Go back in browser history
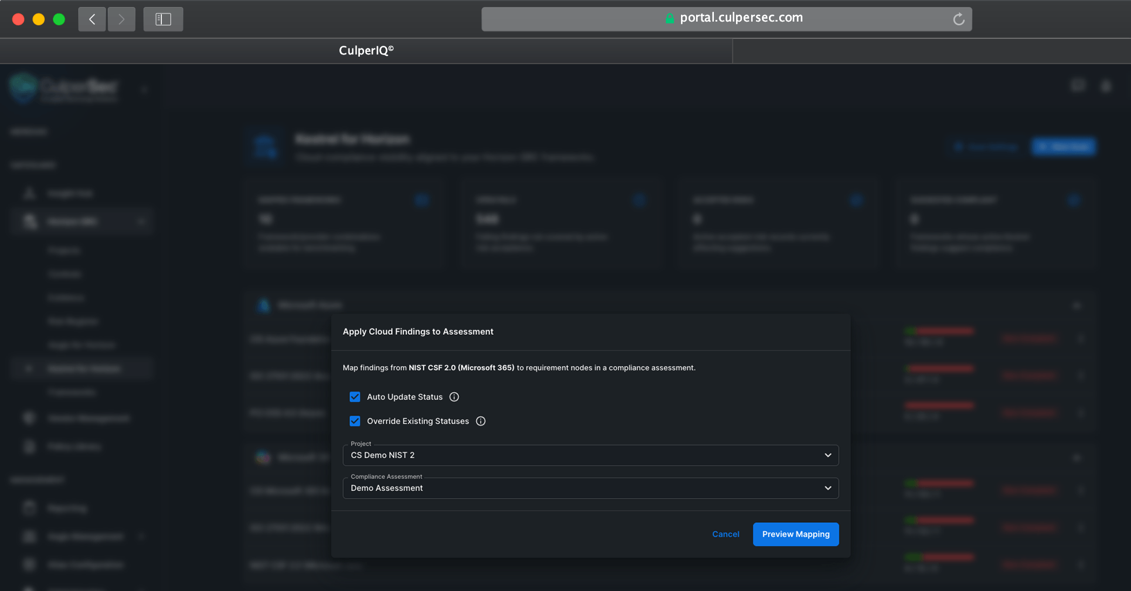 (x=92, y=19)
